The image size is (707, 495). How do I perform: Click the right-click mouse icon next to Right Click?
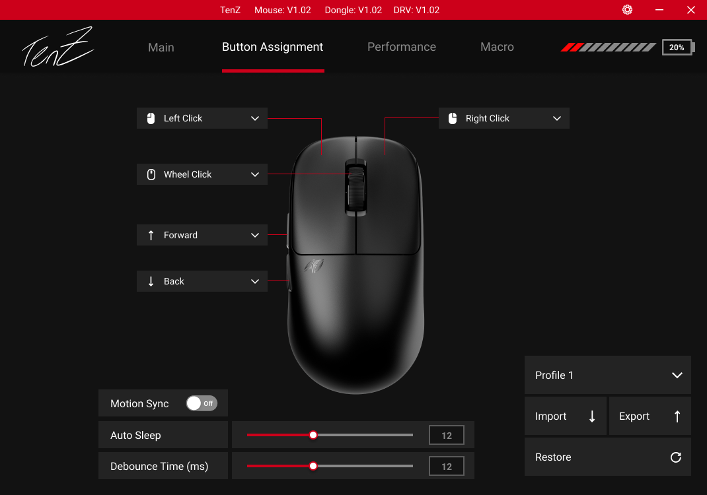(453, 118)
